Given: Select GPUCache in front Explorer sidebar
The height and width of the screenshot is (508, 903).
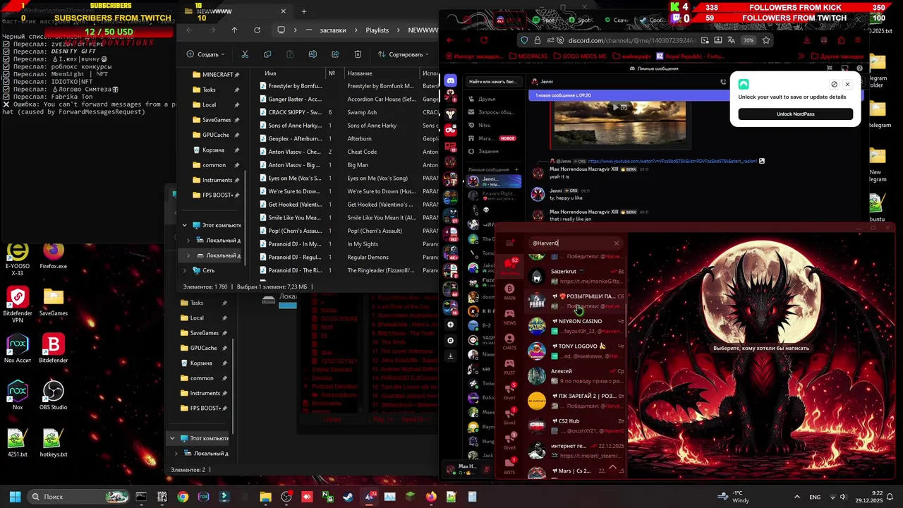Looking at the screenshot, I should click(215, 135).
